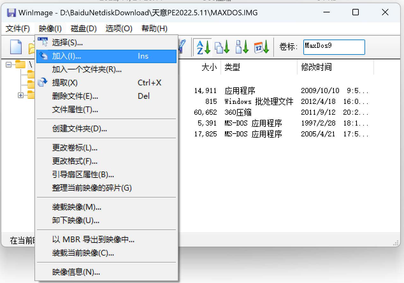404x283 pixels.
Task: Click the 修改时间 column header
Action: [335, 67]
